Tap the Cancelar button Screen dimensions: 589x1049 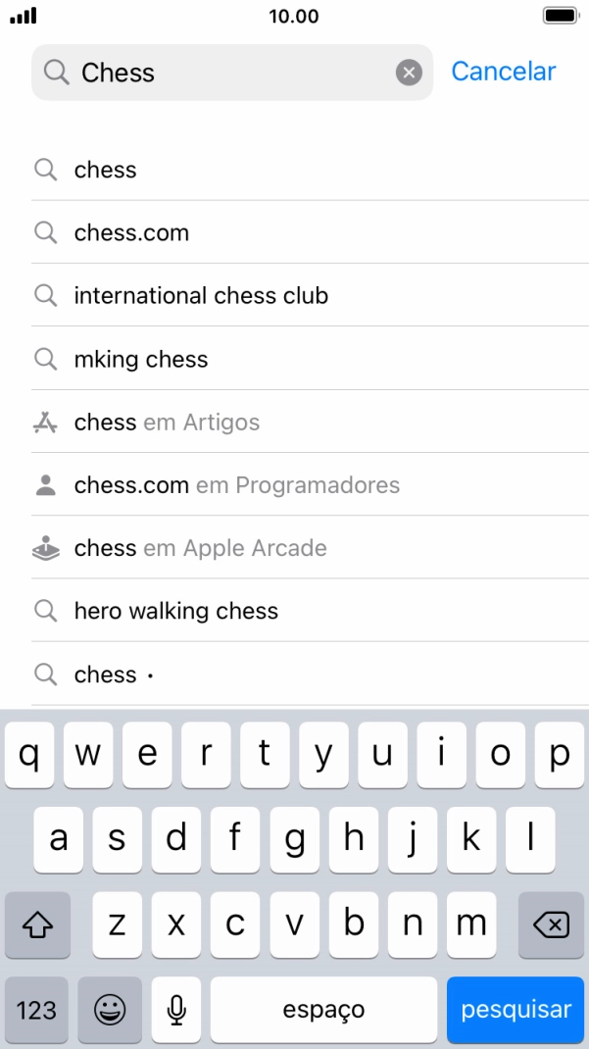[503, 72]
